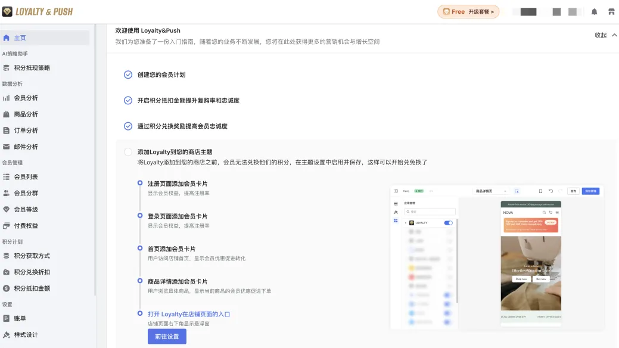
Task: Click the 付费权益 card icon
Action: tap(7, 226)
